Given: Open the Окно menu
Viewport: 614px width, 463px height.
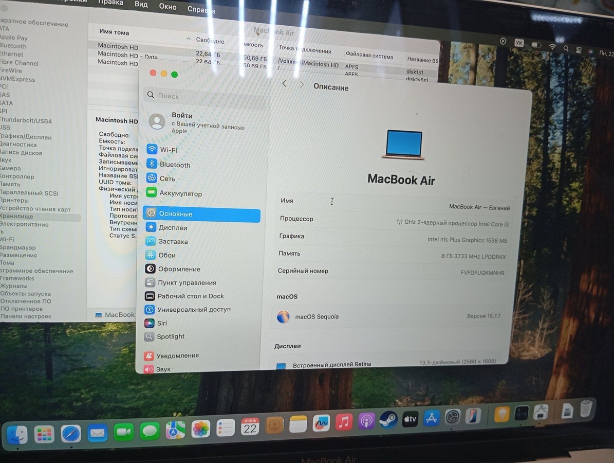Looking at the screenshot, I should (x=168, y=7).
